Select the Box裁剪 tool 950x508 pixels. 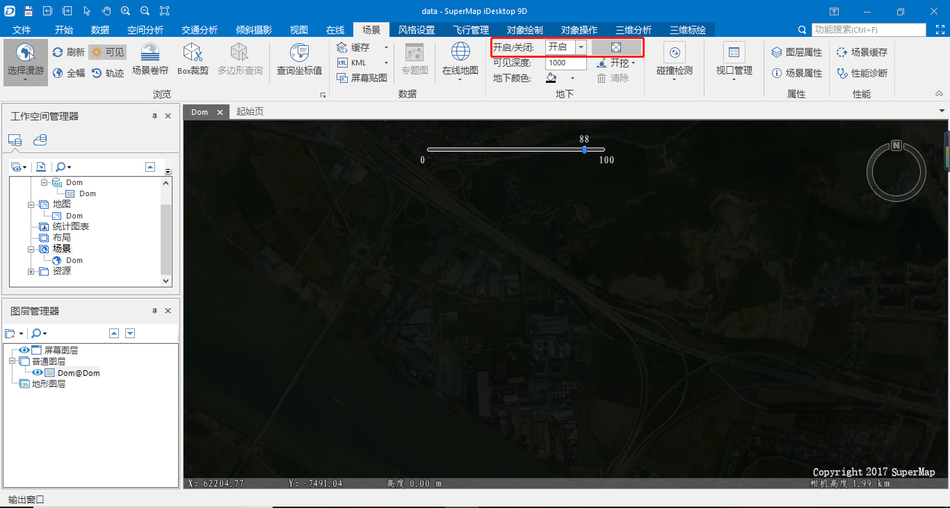[193, 60]
